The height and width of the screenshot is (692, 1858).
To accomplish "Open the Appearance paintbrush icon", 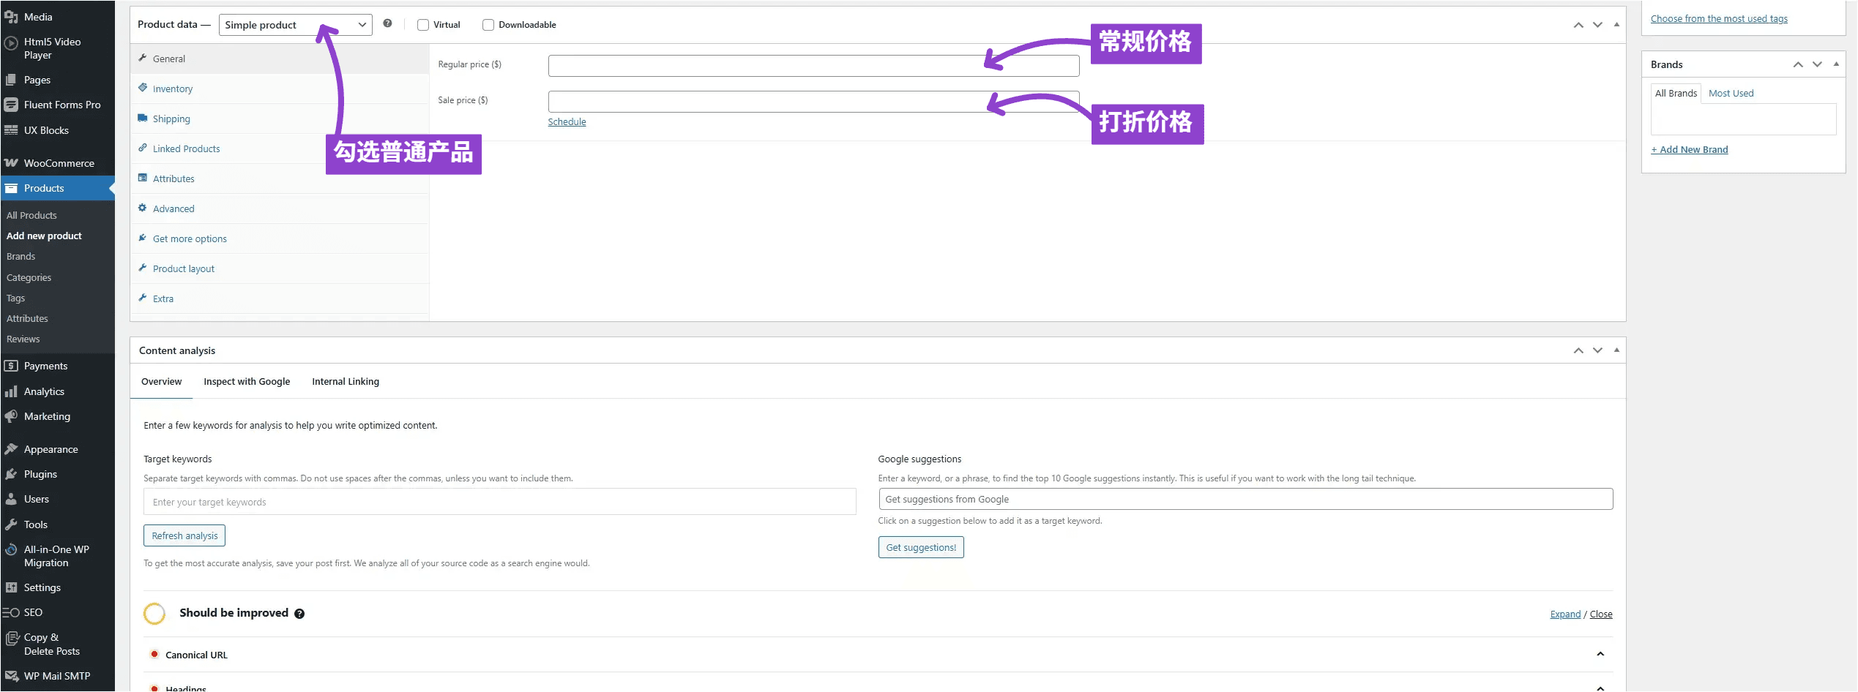I will pyautogui.click(x=11, y=450).
